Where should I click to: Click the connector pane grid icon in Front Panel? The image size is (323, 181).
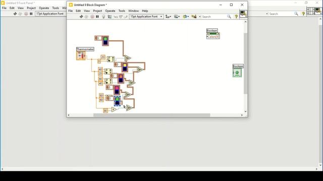pyautogui.click(x=310, y=11)
